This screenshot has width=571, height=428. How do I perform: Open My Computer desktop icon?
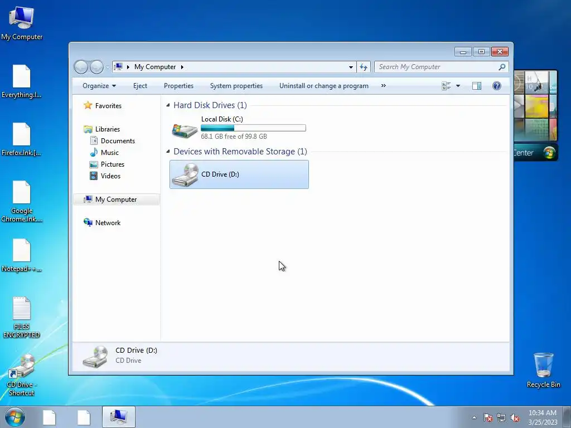tap(22, 22)
